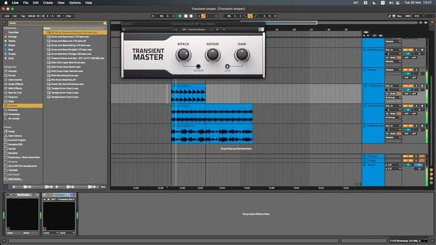Viewport: 436px width, 245px height.
Task: Select Snare Fat Hand Drummer file
Action: pyautogui.click(x=67, y=84)
